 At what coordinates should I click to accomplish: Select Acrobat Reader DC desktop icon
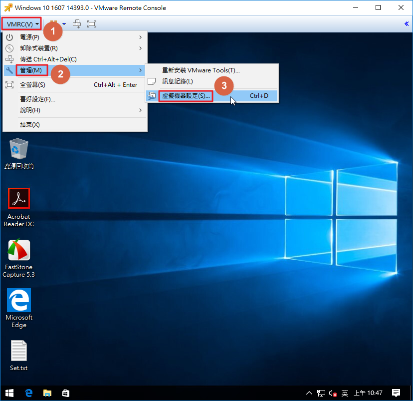tap(18, 208)
